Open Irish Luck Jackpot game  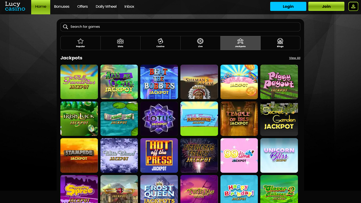point(79,119)
